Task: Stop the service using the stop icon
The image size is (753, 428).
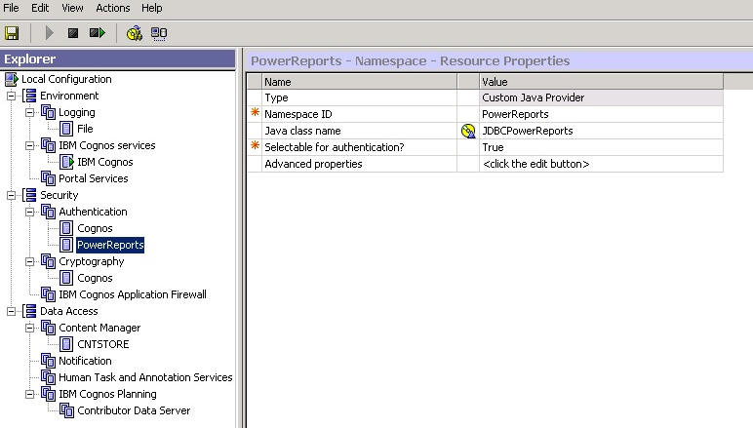Action: coord(73,33)
